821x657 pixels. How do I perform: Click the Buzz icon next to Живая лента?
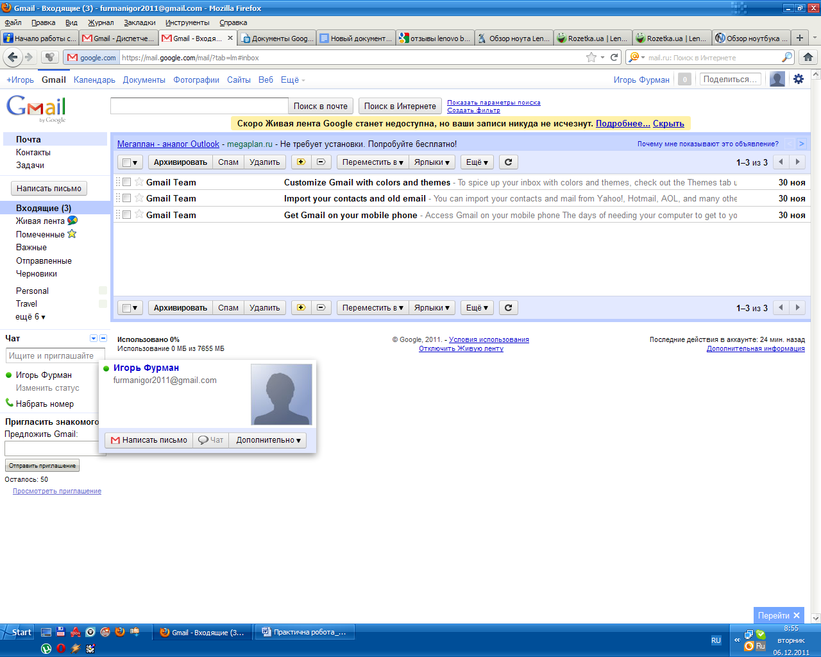pos(72,221)
